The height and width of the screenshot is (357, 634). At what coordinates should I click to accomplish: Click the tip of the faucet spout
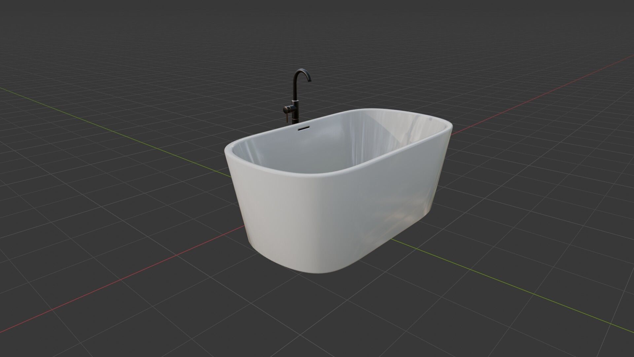click(310, 80)
